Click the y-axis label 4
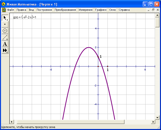The image size is (161, 130). click(96, 28)
